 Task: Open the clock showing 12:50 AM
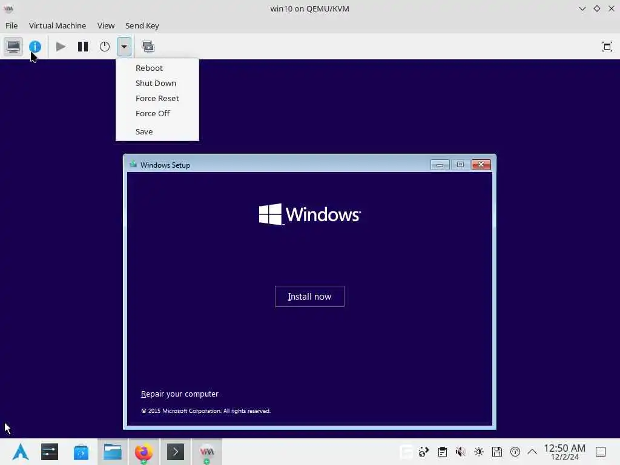point(564,452)
